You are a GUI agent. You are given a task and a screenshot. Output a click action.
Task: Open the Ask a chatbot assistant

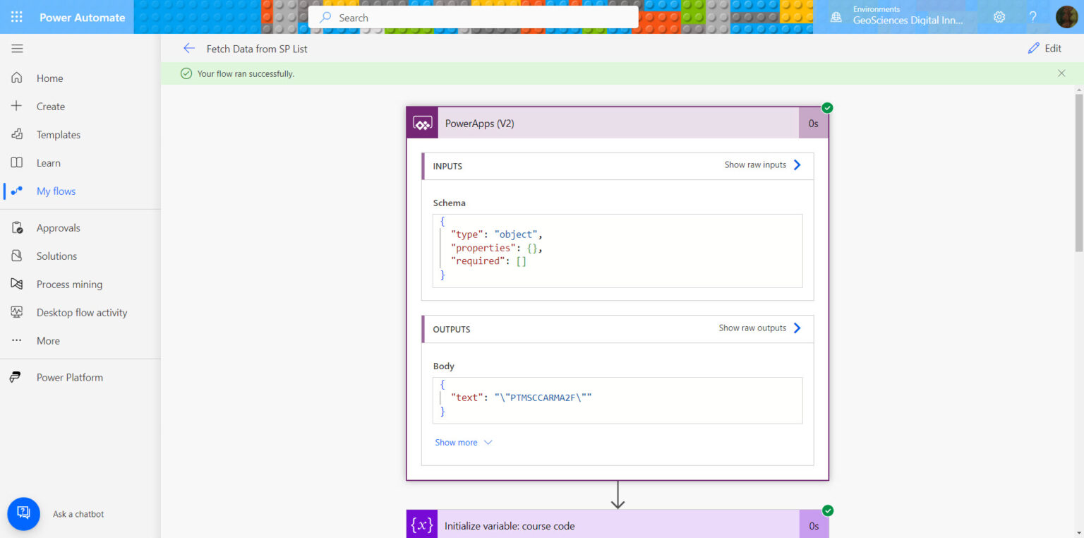click(x=23, y=513)
